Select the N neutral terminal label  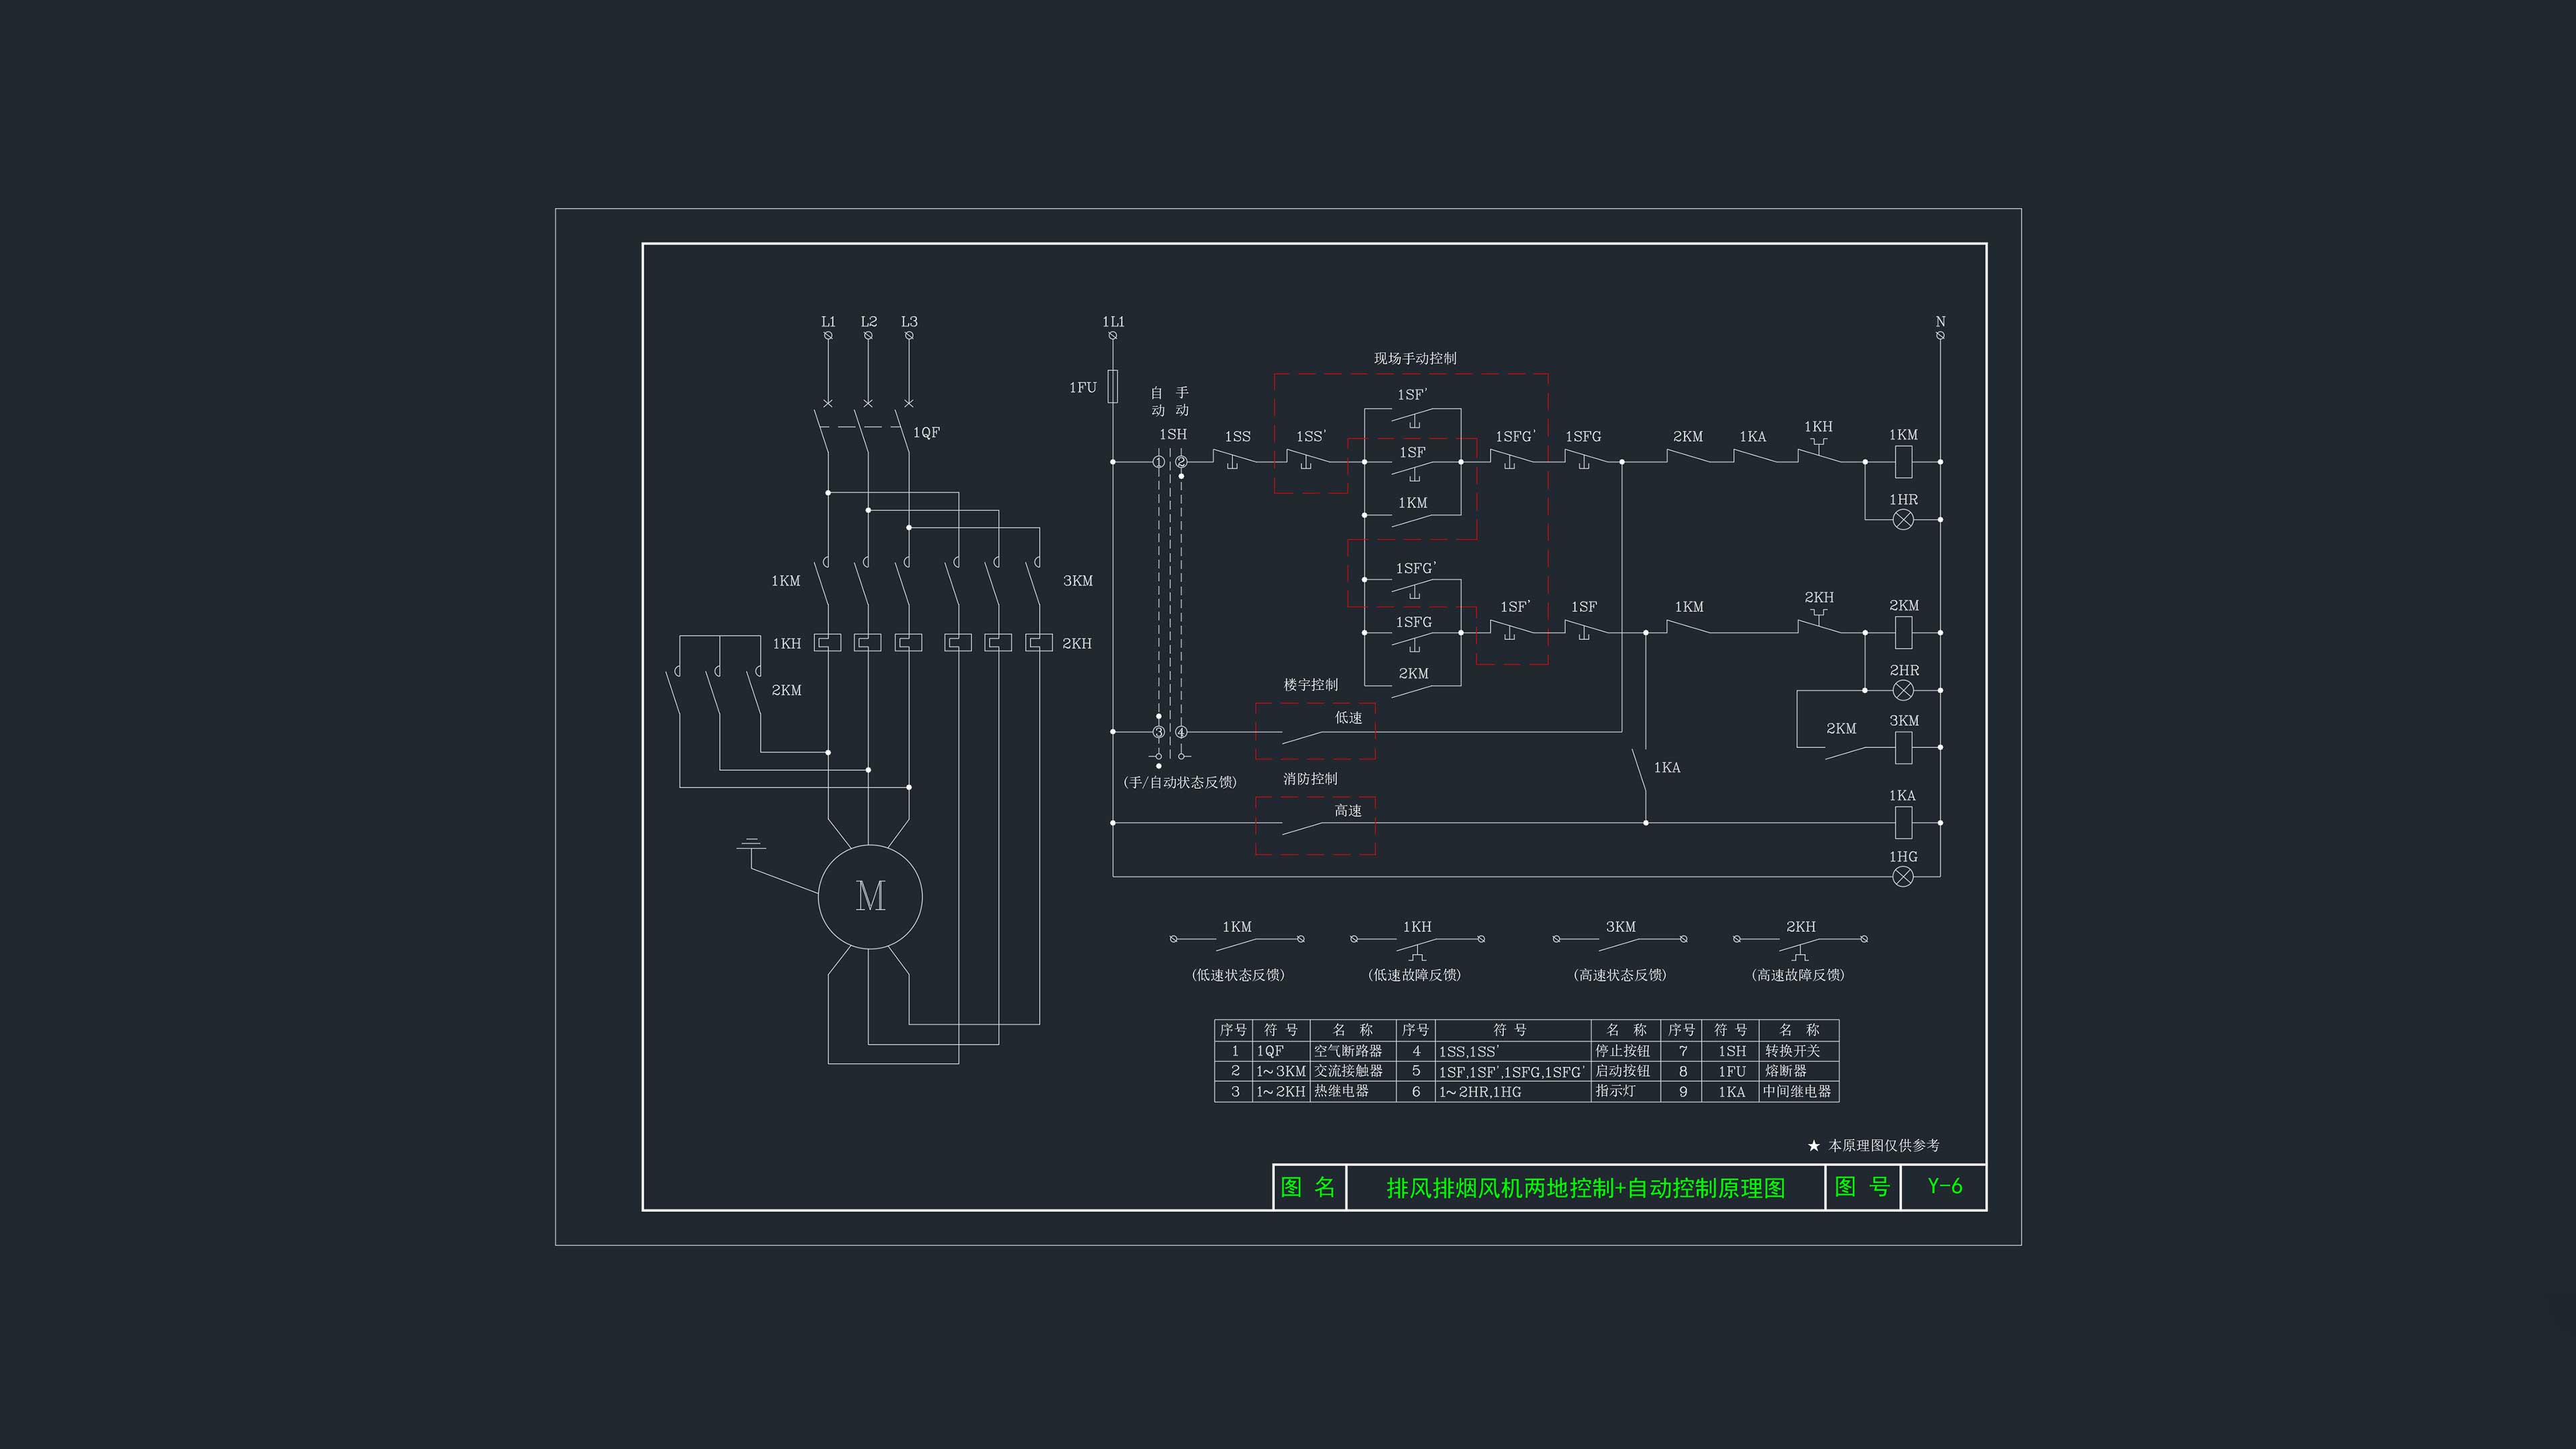1940,322
